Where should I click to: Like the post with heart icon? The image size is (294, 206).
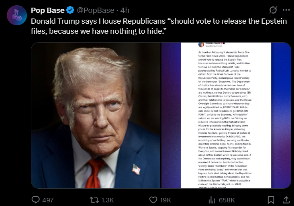pyautogui.click(x=153, y=200)
